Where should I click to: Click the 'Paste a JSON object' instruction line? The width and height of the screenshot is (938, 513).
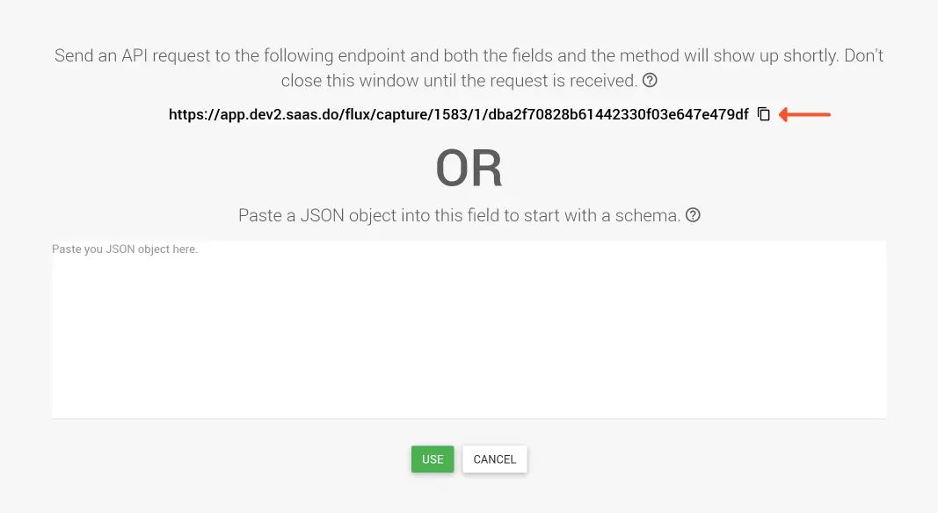(x=459, y=215)
